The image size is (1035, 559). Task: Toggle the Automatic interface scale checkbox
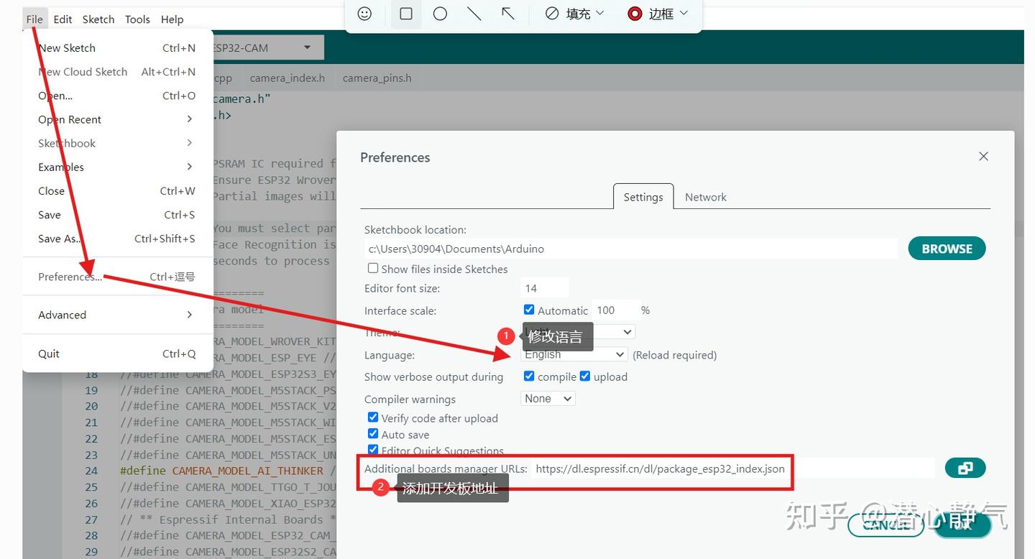pyautogui.click(x=529, y=310)
